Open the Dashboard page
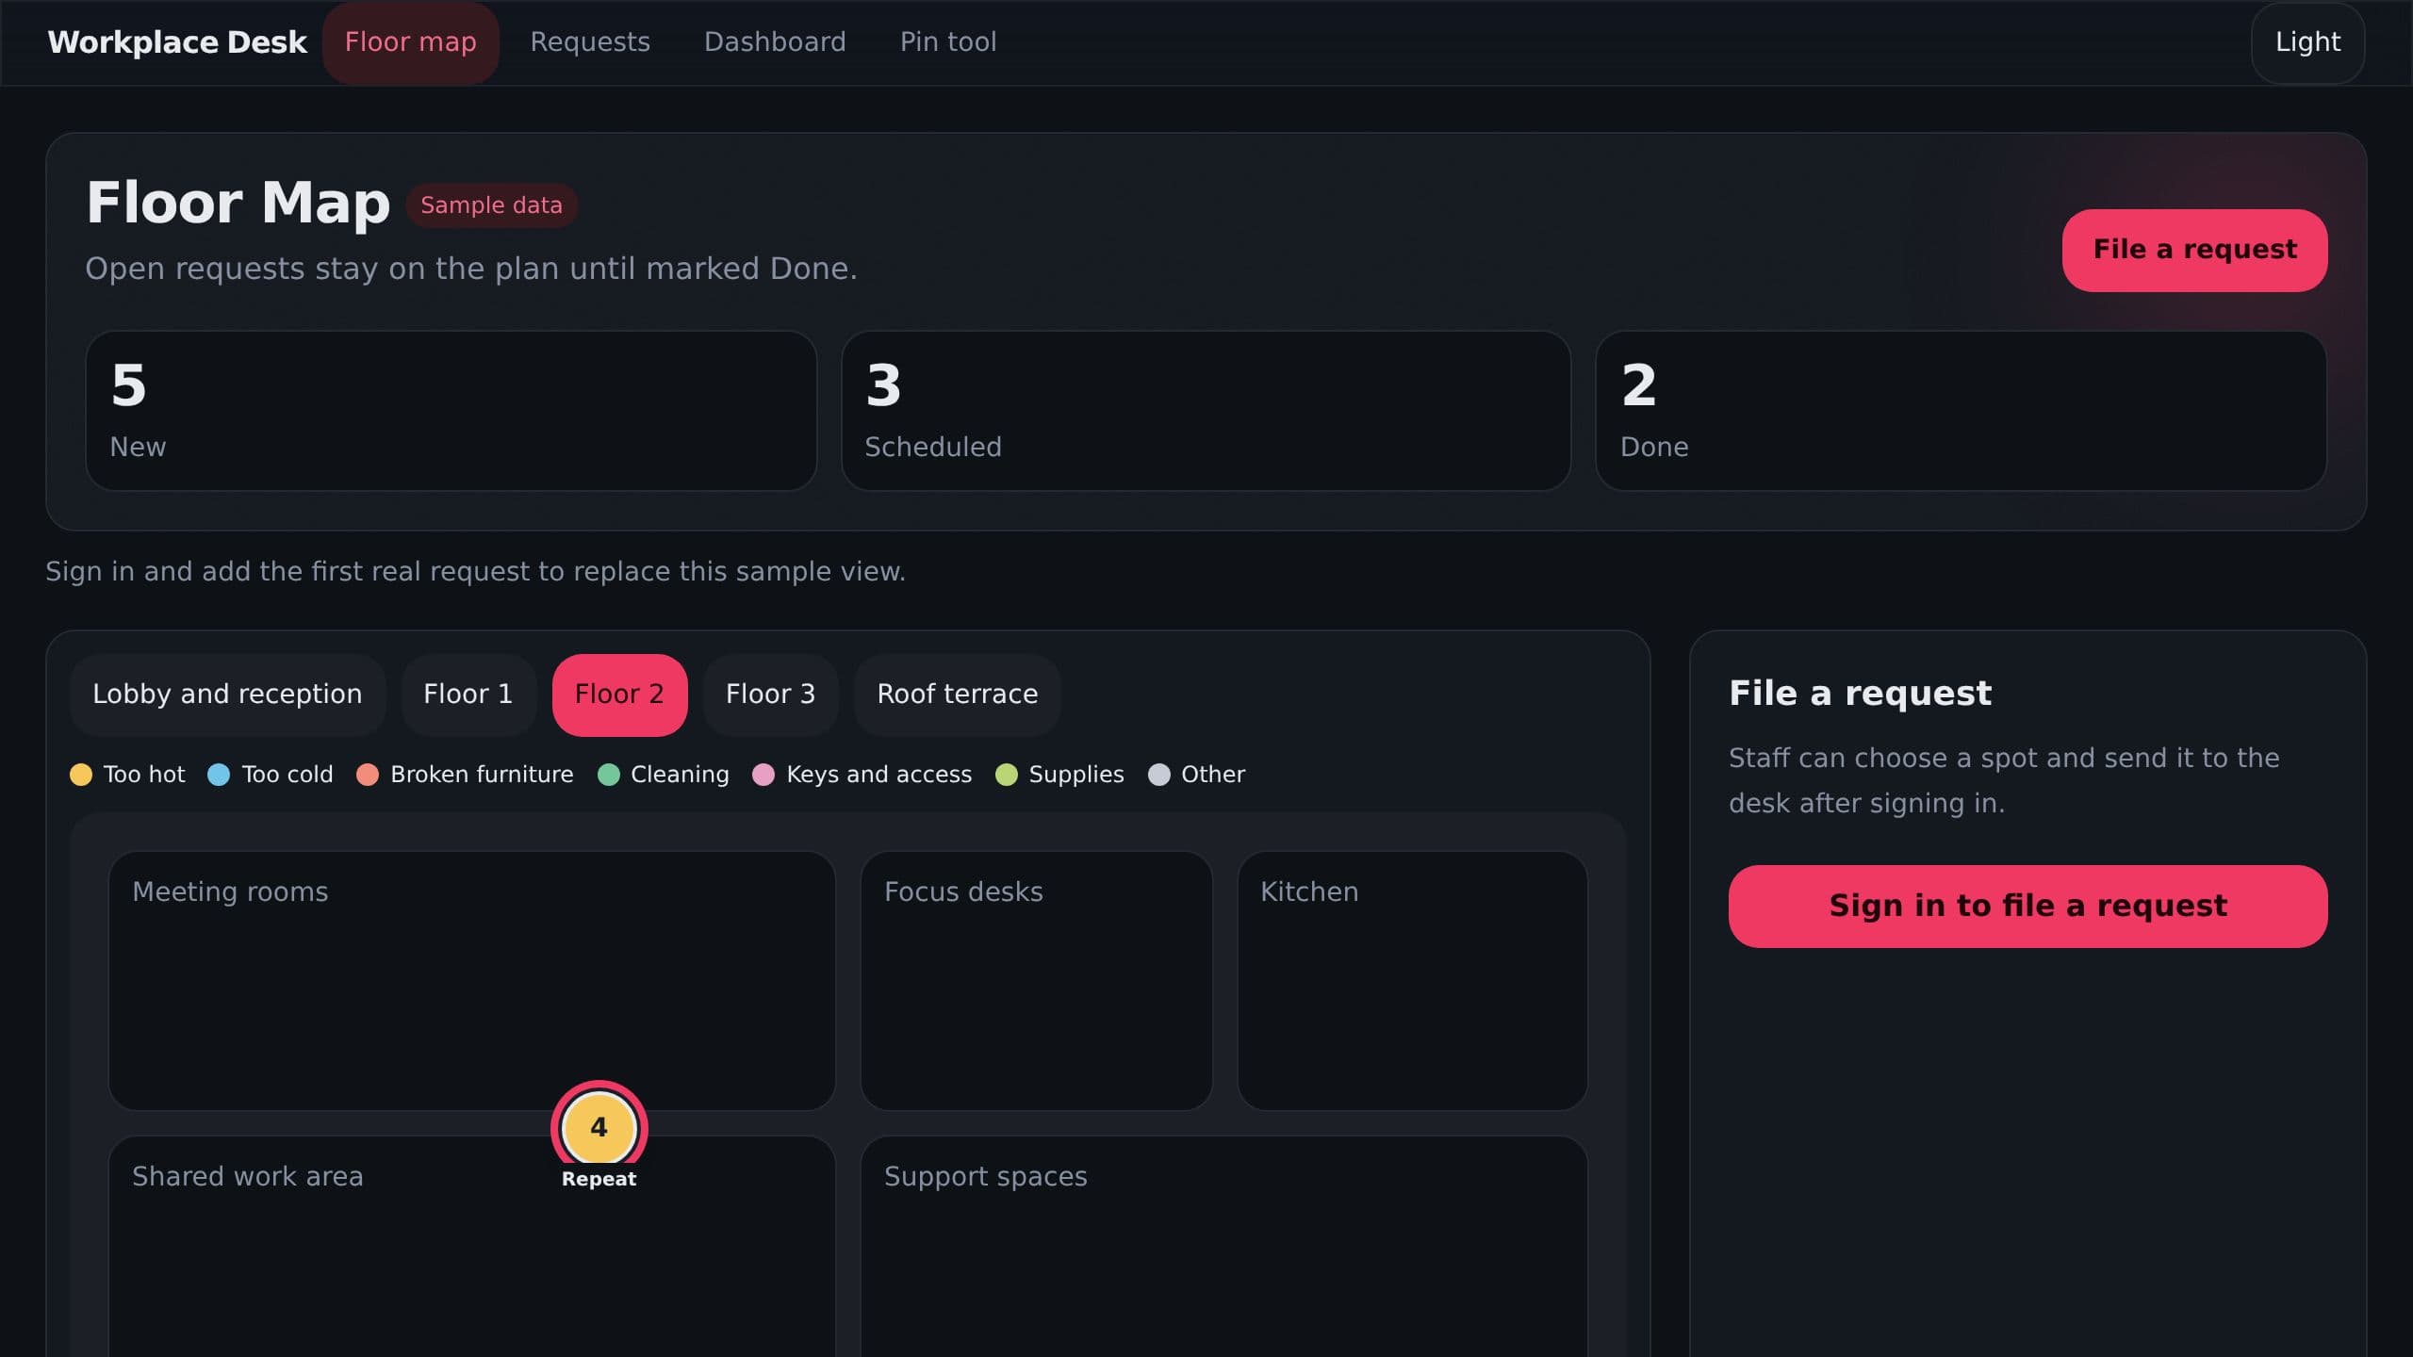 click(775, 42)
